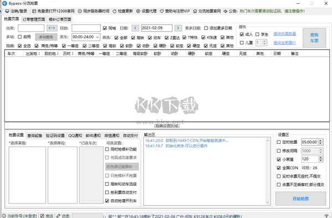
Task: Click the 多站查询 button
Action: click(x=46, y=37)
